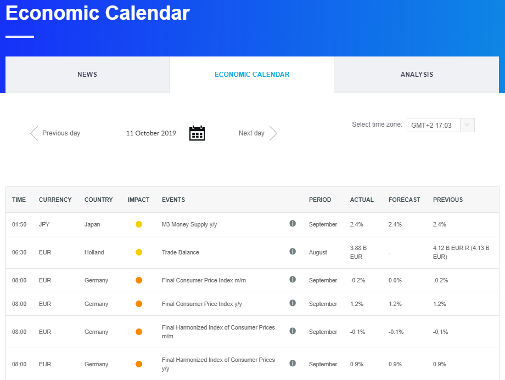Go to the Previous day
505x380 pixels.
tap(60, 133)
